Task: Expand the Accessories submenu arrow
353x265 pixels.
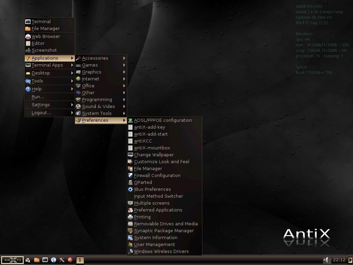Action: click(124, 58)
